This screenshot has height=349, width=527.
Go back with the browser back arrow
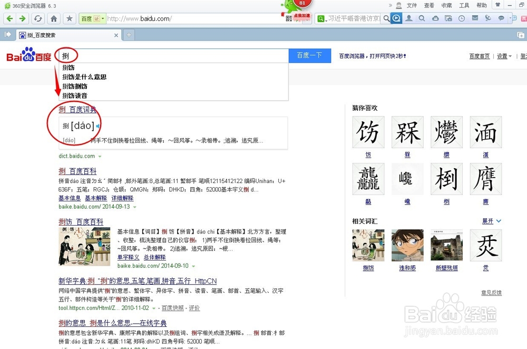(x=9, y=18)
